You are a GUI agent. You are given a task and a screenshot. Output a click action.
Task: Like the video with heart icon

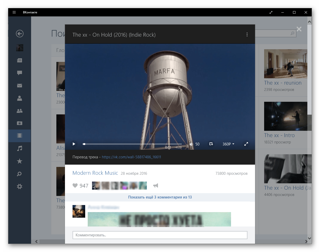75,186
